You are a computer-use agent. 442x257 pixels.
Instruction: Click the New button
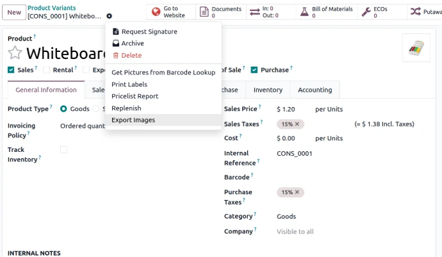click(14, 12)
